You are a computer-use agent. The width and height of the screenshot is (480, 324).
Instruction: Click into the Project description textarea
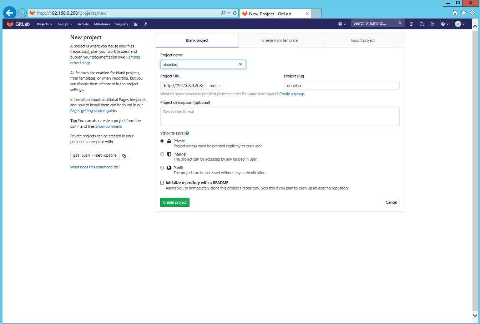tap(280, 116)
